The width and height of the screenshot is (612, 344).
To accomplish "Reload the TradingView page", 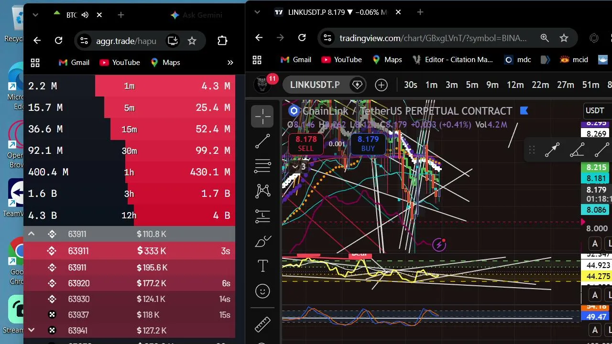I will 302,38.
